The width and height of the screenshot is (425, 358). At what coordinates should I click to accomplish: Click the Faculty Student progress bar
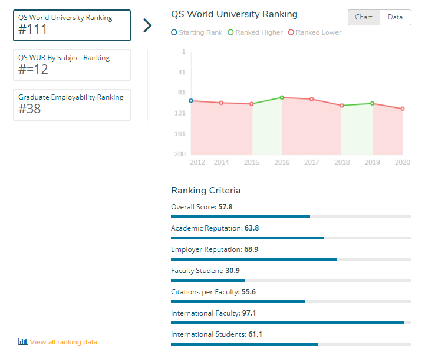pos(291,280)
